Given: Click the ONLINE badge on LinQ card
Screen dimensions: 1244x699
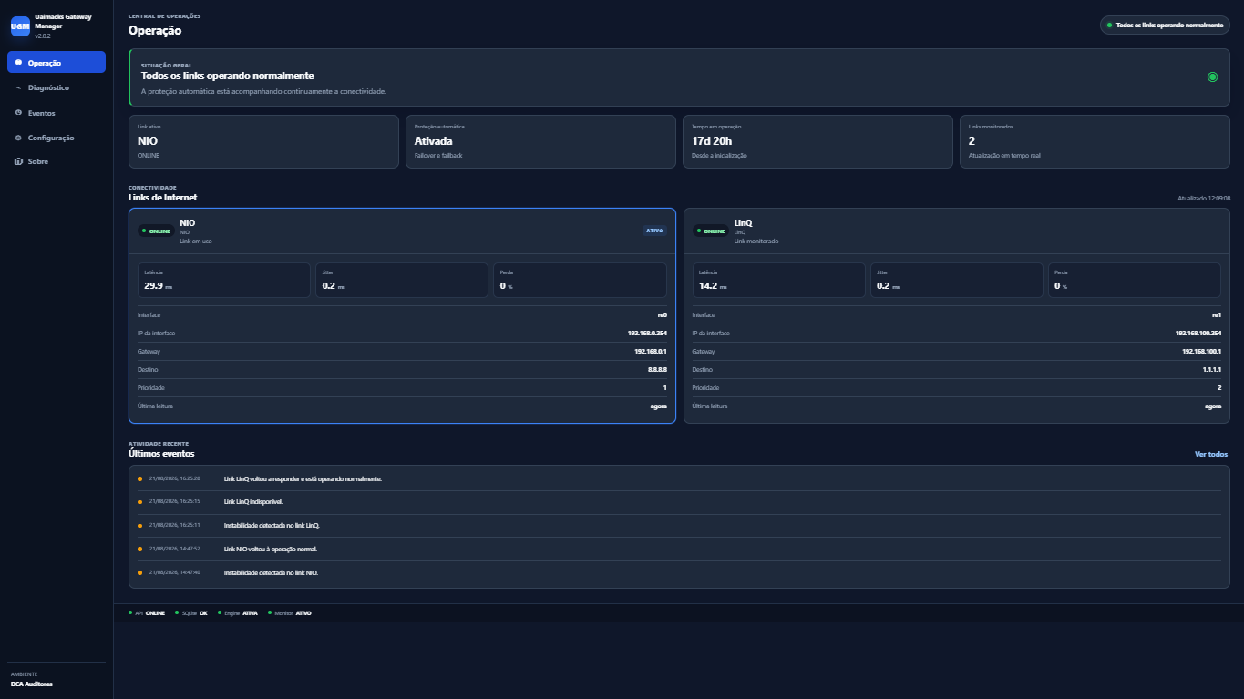Looking at the screenshot, I should 712,231.
